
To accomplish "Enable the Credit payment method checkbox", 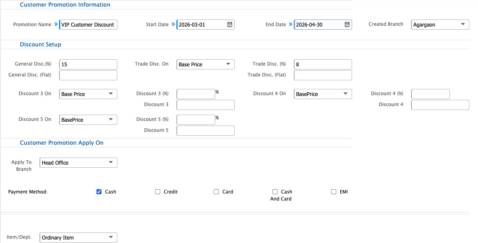I will tap(158, 192).
